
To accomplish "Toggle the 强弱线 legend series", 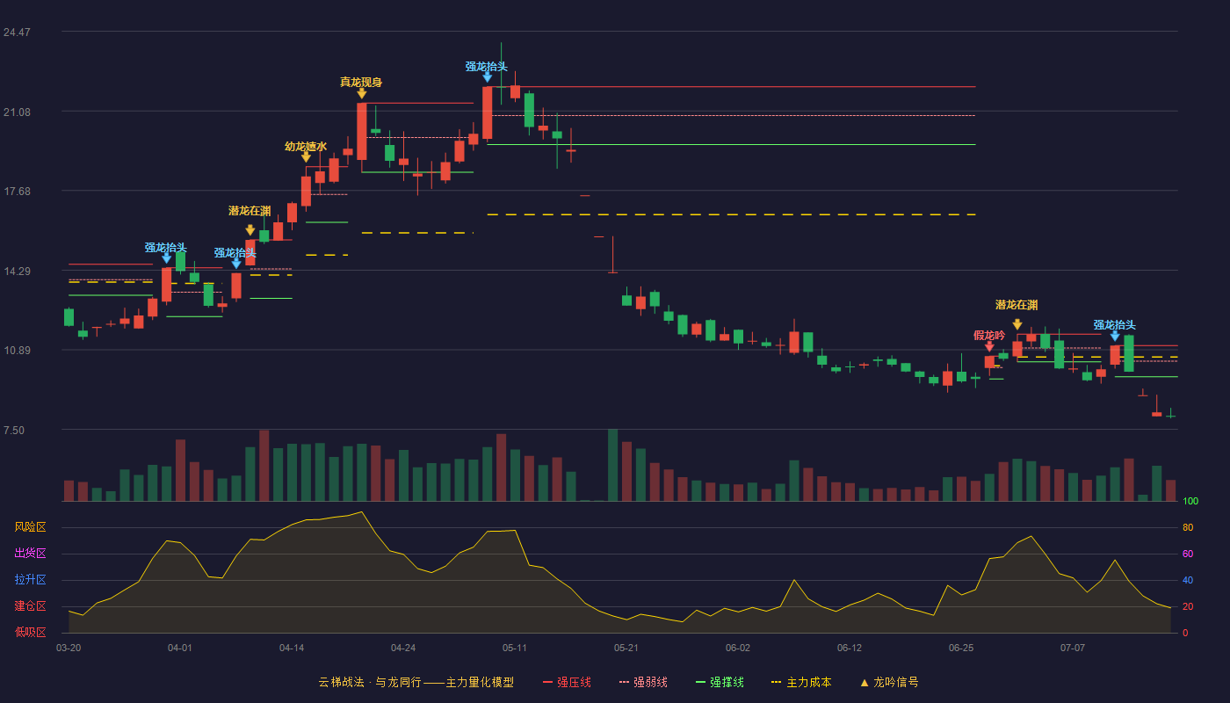I will coord(643,682).
